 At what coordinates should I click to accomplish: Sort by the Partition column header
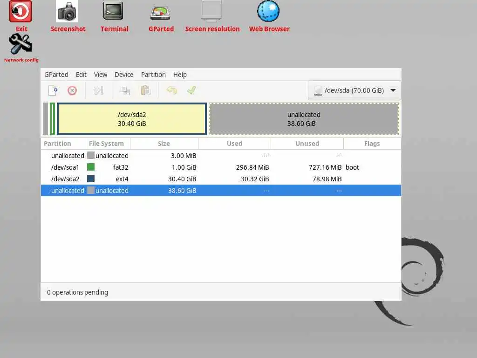pyautogui.click(x=63, y=144)
